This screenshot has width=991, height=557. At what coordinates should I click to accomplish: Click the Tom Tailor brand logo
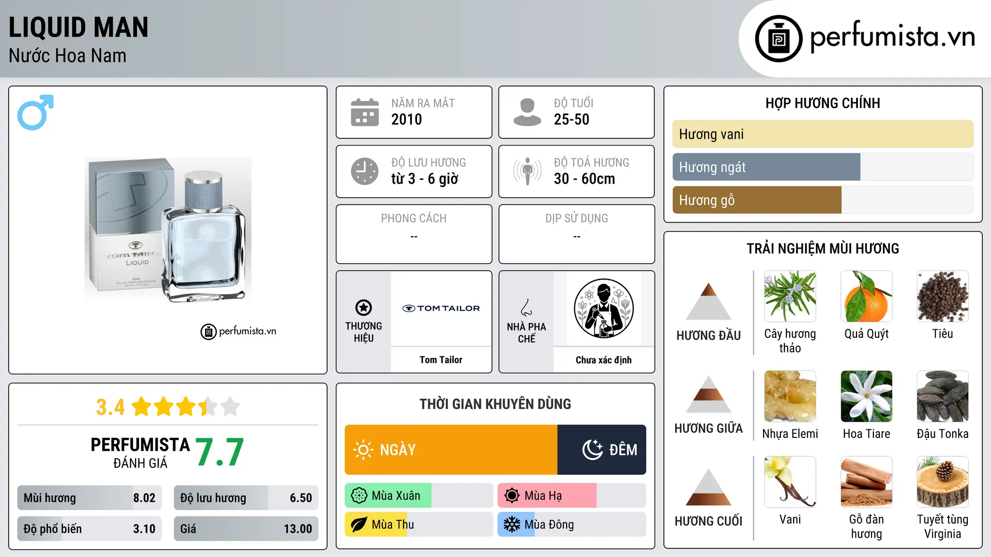click(x=441, y=308)
